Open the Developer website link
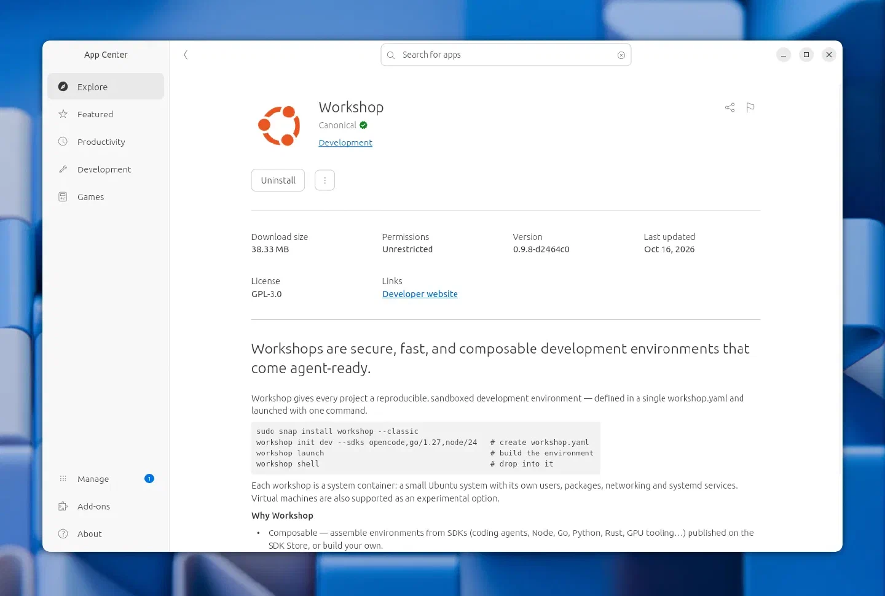Viewport: 885px width, 596px height. click(x=420, y=294)
